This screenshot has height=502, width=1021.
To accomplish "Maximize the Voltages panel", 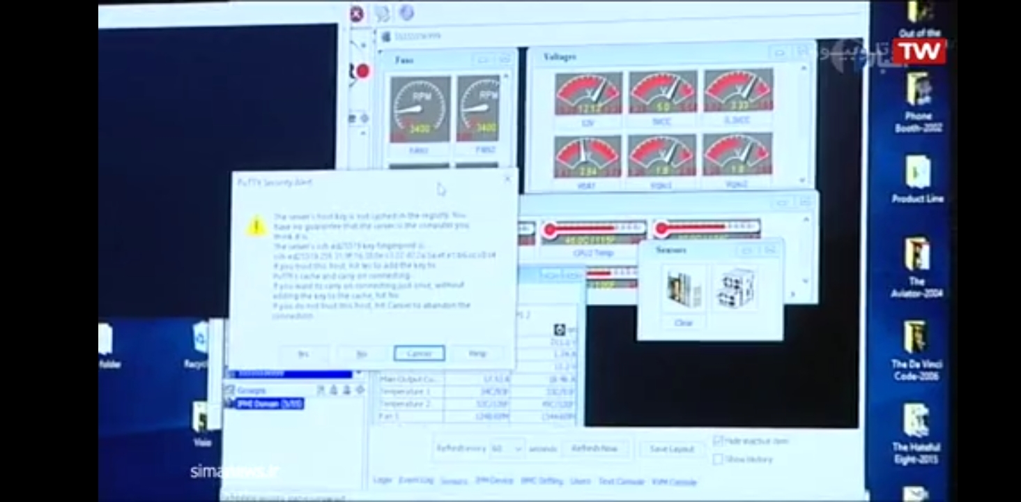I will 802,52.
